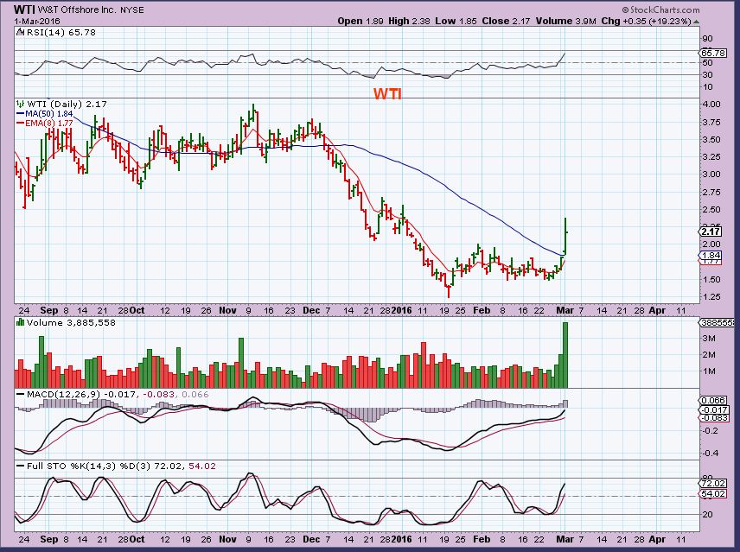Click the 2.17 last-price tag on the price axis

click(x=711, y=232)
